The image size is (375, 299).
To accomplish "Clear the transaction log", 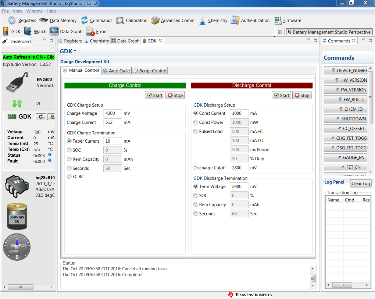I will tap(360, 183).
